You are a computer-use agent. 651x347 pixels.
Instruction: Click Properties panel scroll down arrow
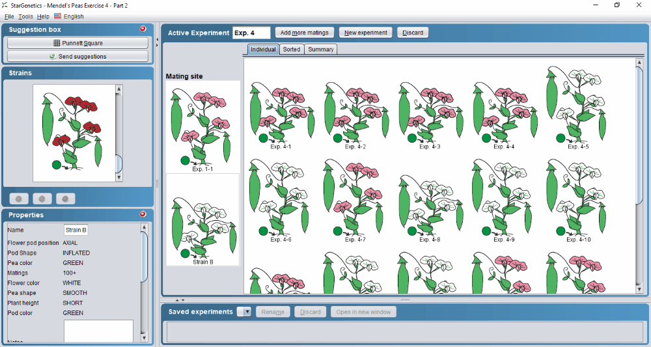point(144,339)
